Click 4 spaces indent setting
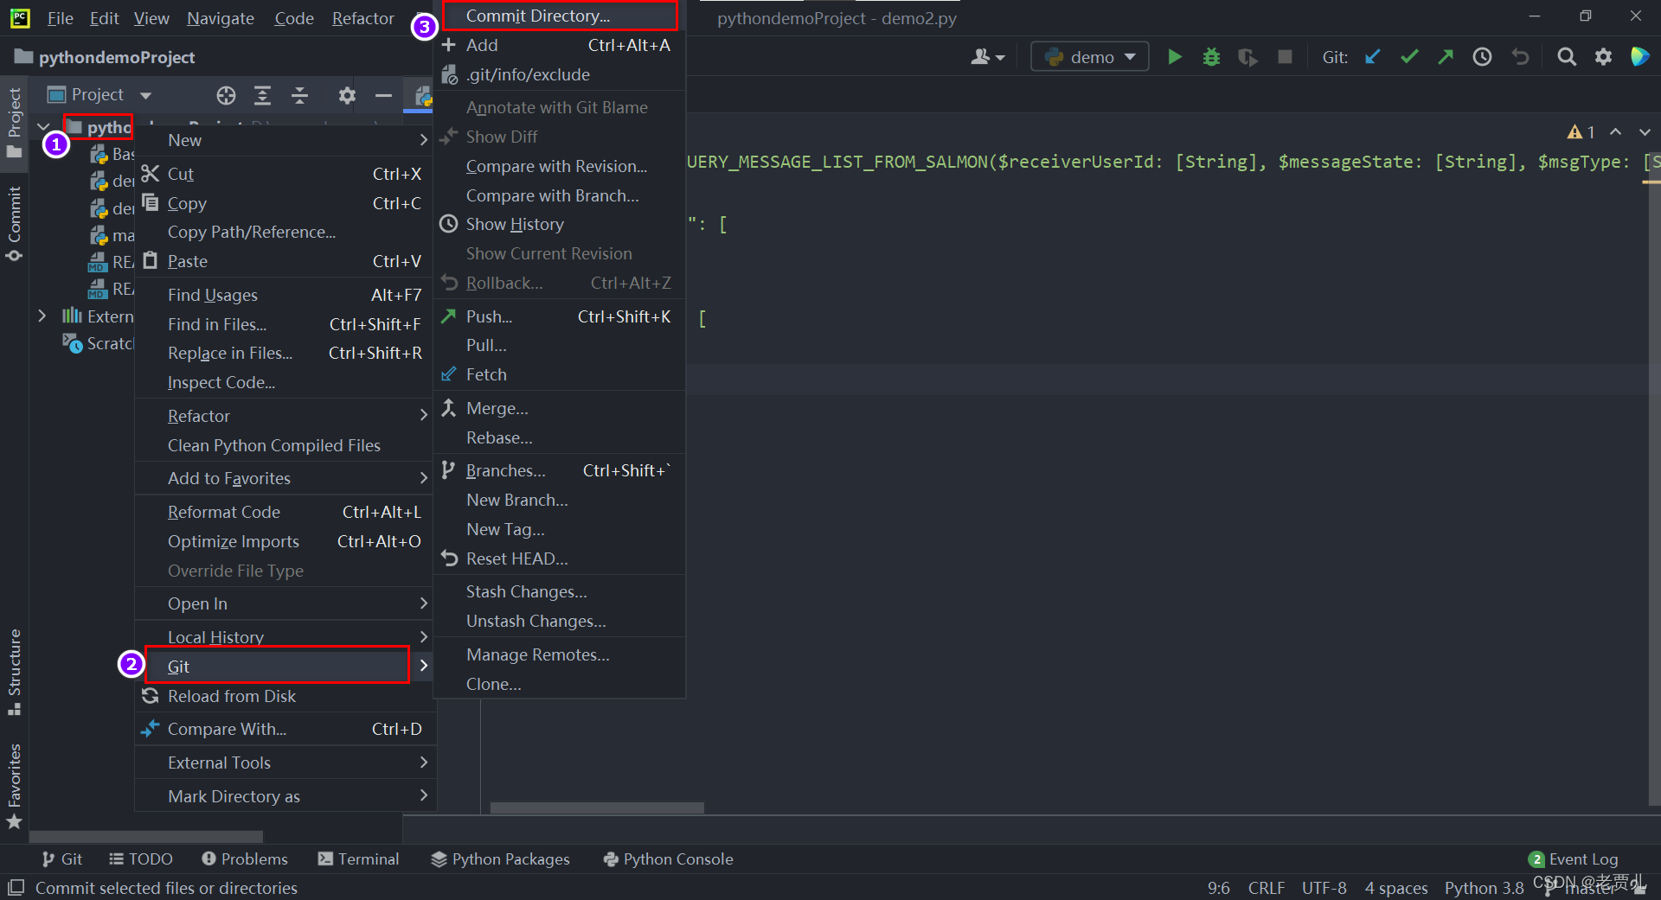 tap(1396, 888)
